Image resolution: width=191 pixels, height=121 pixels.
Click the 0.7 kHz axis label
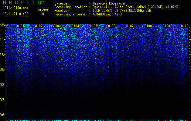pyautogui.click(x=2, y=100)
